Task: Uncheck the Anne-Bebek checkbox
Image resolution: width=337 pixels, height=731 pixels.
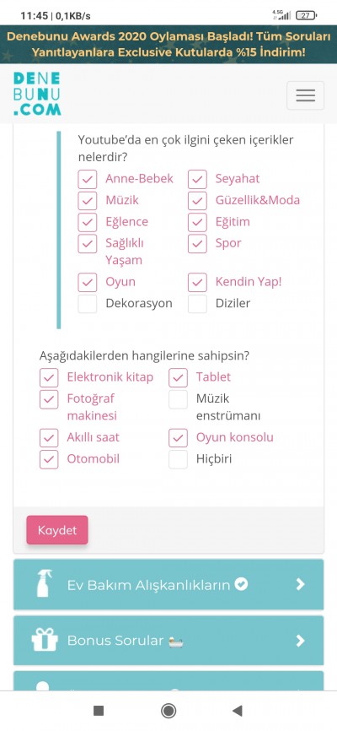Action: tap(88, 179)
